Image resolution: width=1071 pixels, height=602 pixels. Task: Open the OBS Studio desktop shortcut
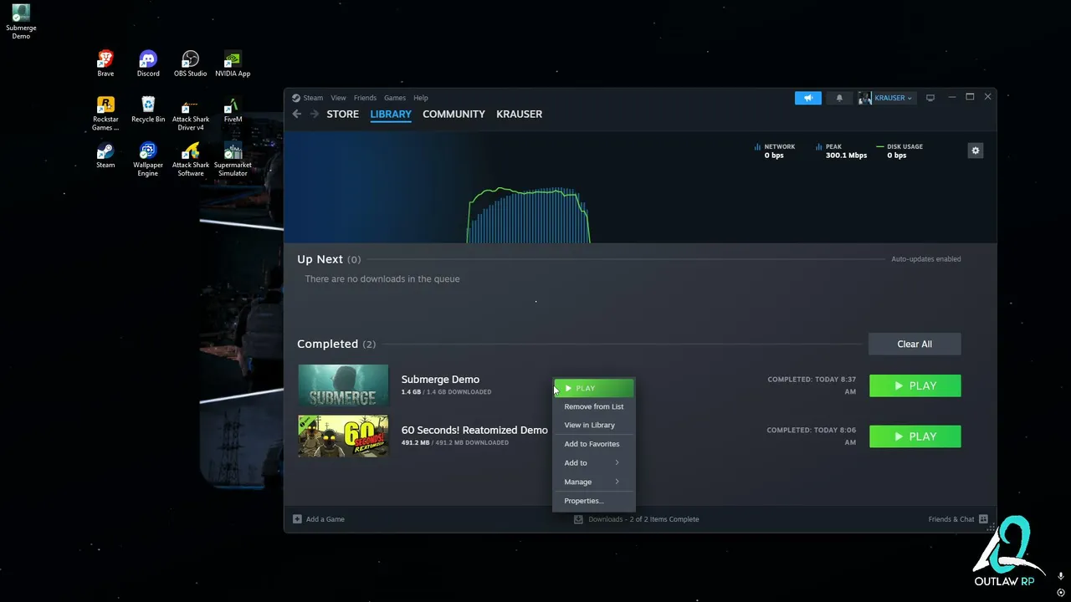(x=191, y=64)
